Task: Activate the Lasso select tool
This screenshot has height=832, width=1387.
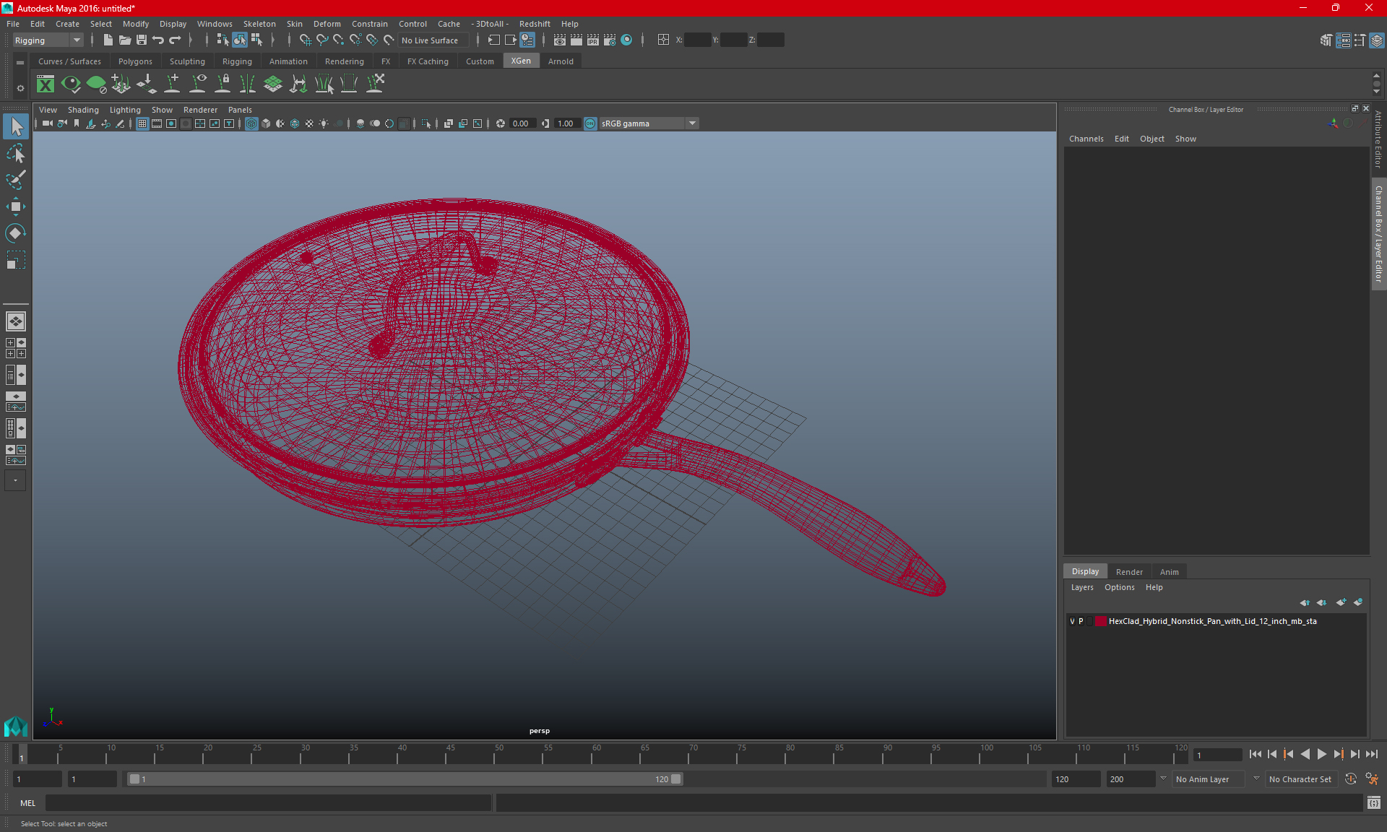Action: coord(16,153)
